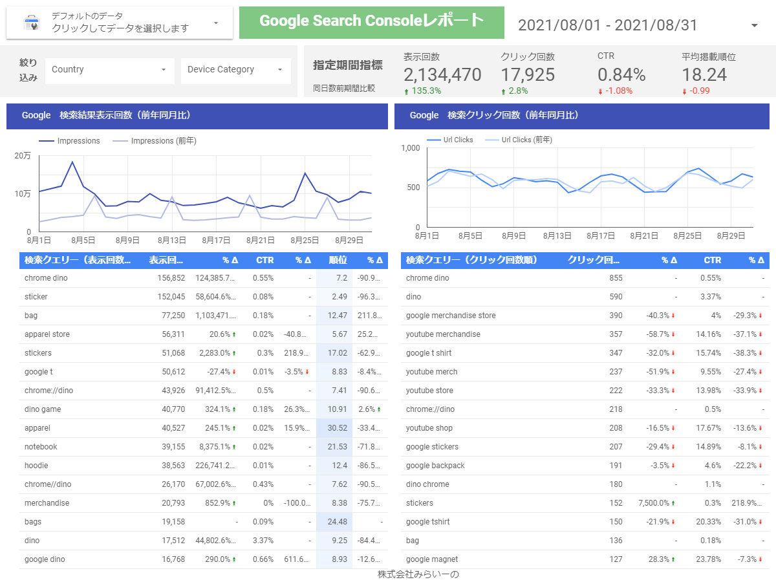This screenshot has height=582, width=776.
Task: Click the dino chrome query row
Action: click(x=585, y=484)
